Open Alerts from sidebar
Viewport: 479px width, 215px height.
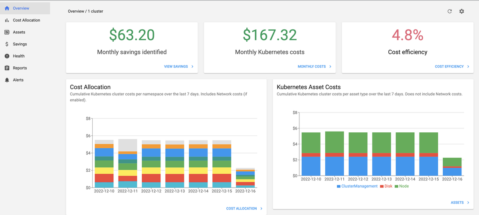click(25, 80)
